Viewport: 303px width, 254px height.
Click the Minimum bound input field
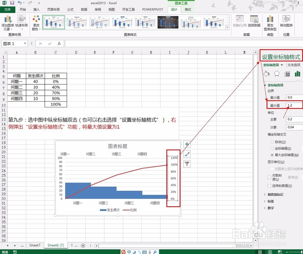tap(294, 97)
